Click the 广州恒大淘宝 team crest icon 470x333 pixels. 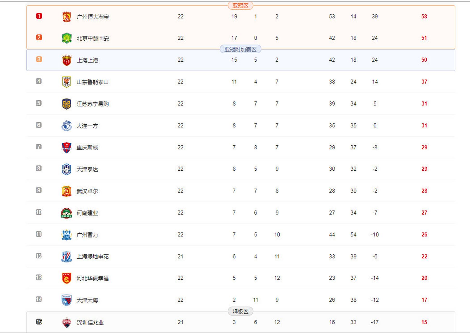point(67,17)
